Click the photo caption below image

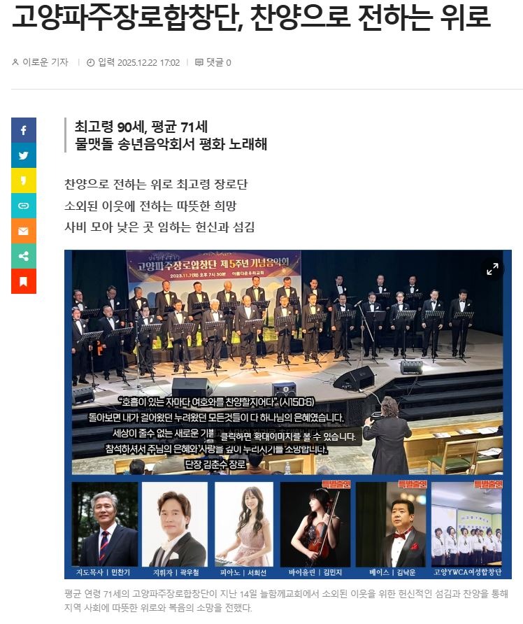[287, 600]
